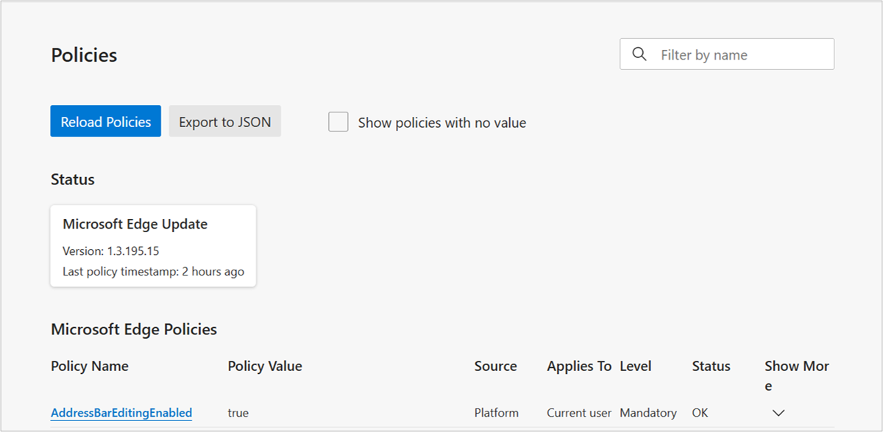Click the Policy Name column header
The image size is (883, 432).
(89, 366)
